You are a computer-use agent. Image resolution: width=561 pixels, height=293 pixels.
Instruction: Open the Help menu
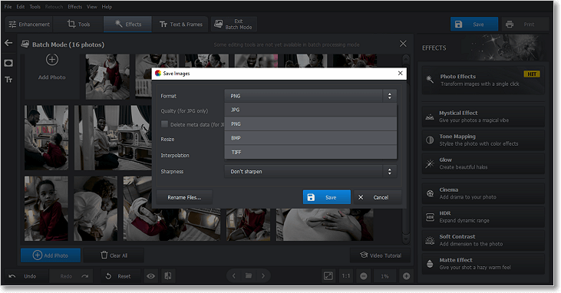pos(107,6)
